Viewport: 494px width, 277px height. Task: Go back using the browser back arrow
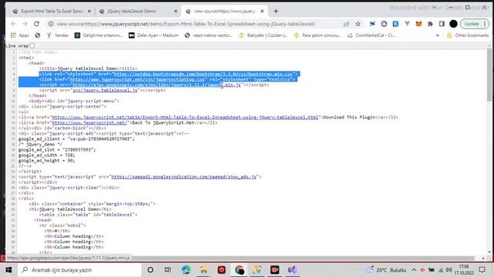pyautogui.click(x=13, y=24)
